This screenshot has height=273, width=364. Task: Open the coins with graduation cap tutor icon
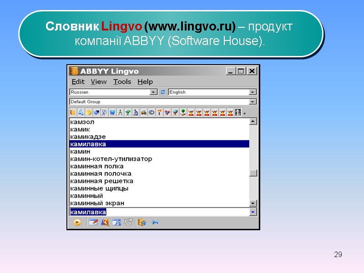coord(142,222)
